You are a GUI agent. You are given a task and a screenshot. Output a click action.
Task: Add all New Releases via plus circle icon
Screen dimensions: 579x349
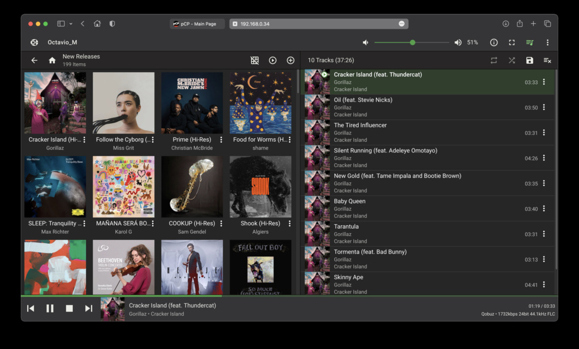(291, 60)
